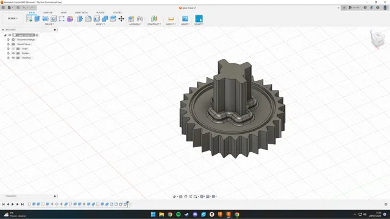The image size is (390, 219).
Task: Toggle visibility eye of Sketches folder
Action: [x=13, y=58]
